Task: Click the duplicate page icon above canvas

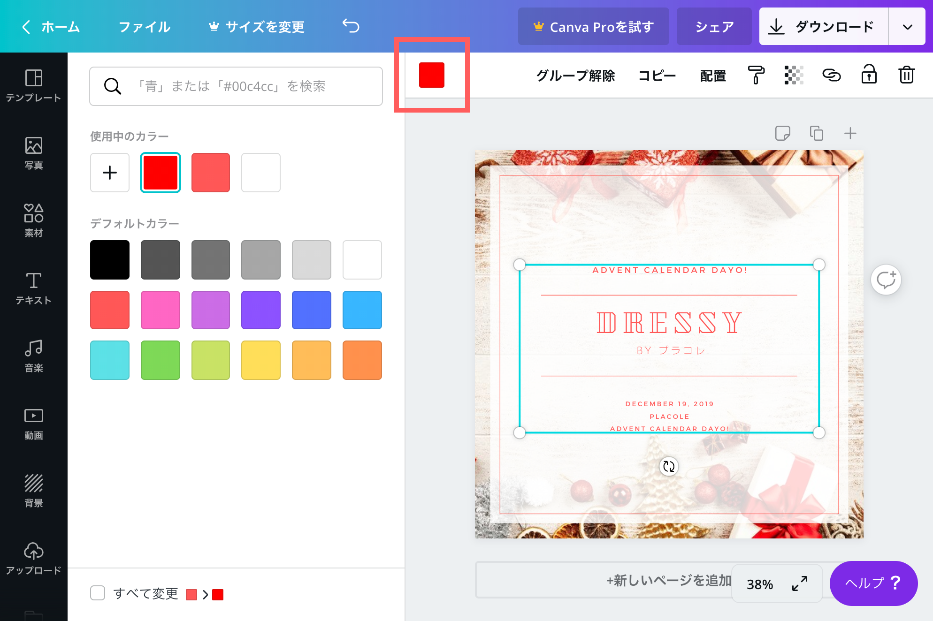Action: click(816, 133)
